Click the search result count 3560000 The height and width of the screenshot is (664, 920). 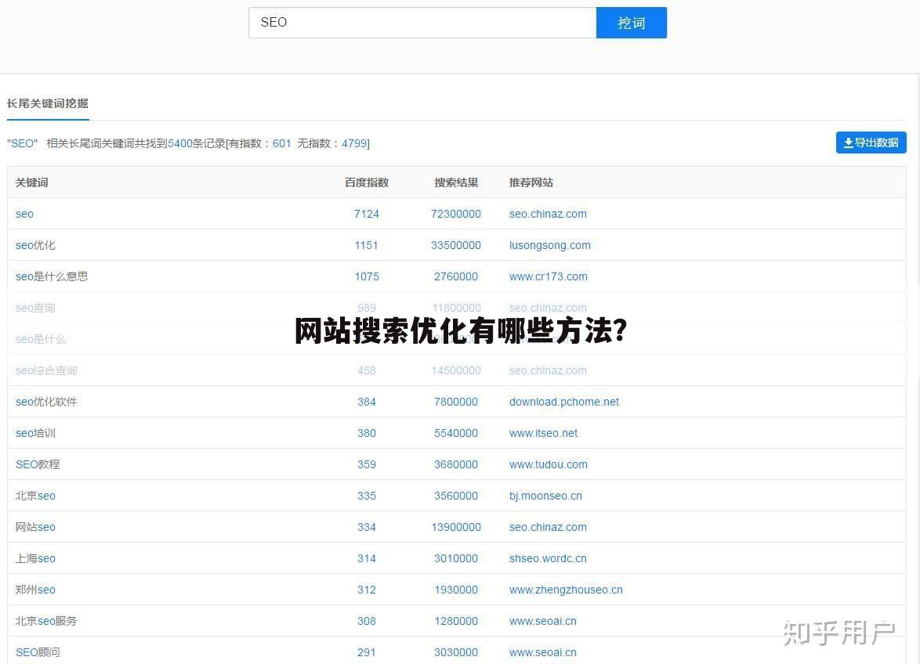pyautogui.click(x=456, y=496)
